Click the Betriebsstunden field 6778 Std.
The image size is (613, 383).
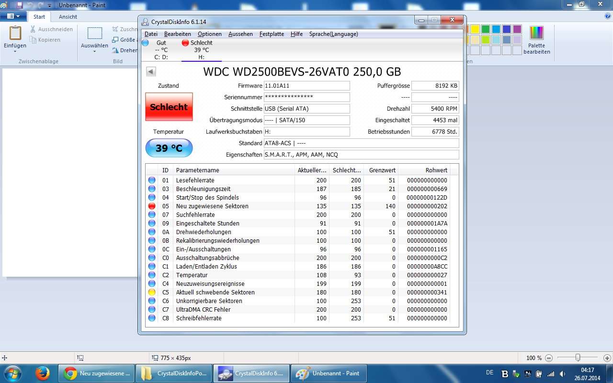click(x=435, y=132)
